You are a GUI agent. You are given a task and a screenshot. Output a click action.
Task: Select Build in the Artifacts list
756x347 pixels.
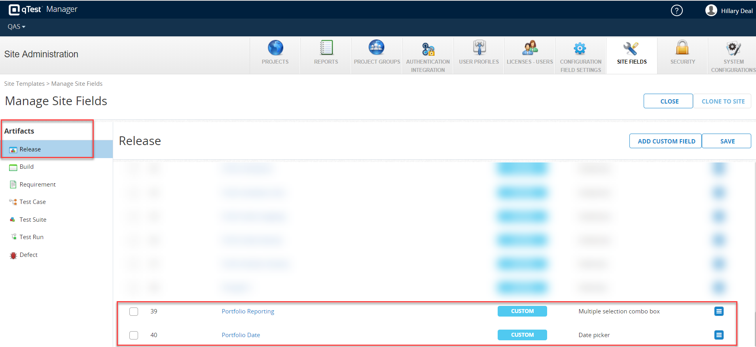tap(27, 167)
